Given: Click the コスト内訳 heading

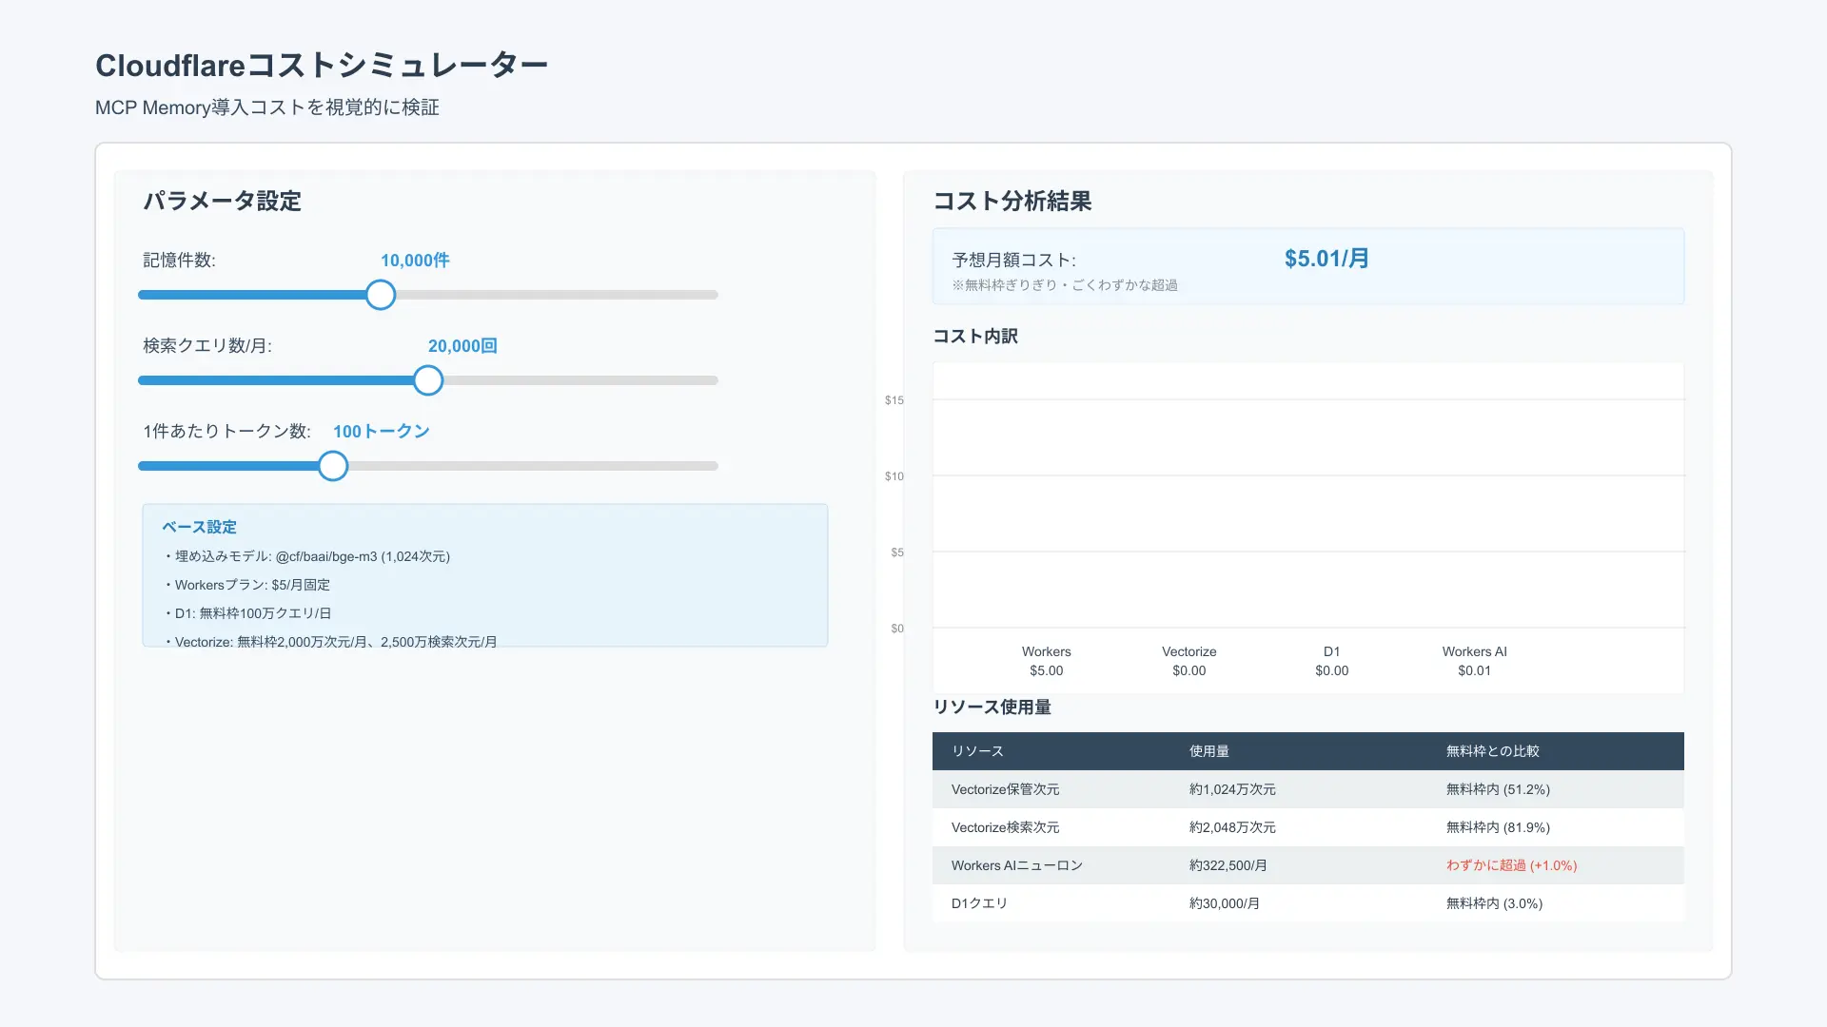Looking at the screenshot, I should (x=975, y=337).
